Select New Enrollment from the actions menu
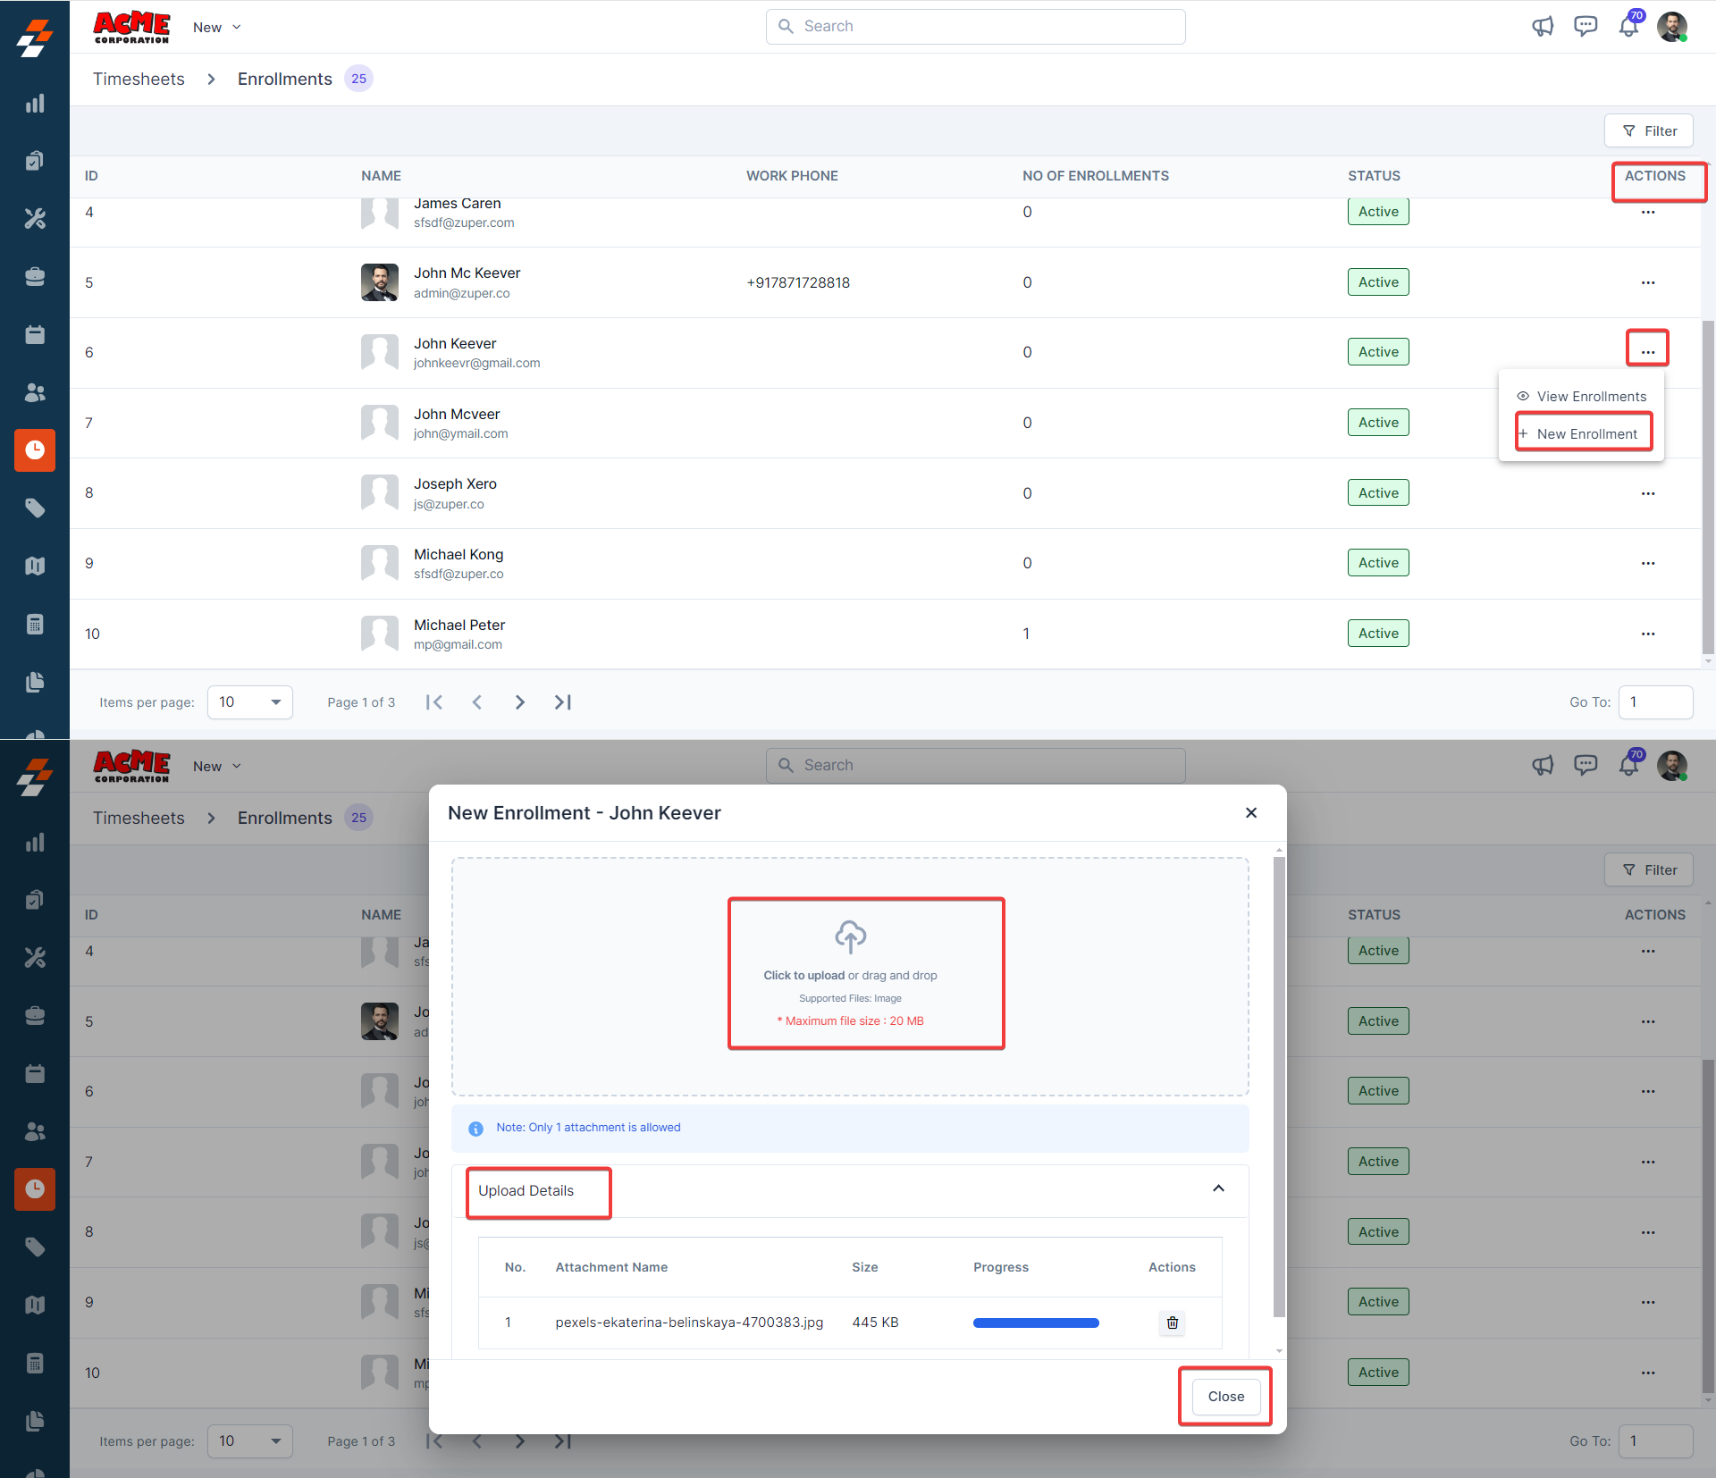The image size is (1716, 1478). 1586,434
